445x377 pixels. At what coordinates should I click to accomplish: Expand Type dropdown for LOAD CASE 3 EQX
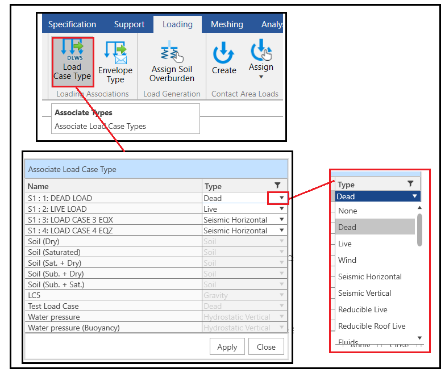click(281, 220)
